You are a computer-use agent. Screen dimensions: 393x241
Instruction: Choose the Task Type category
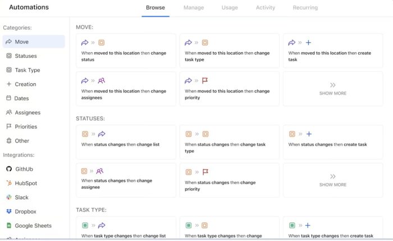click(28, 70)
